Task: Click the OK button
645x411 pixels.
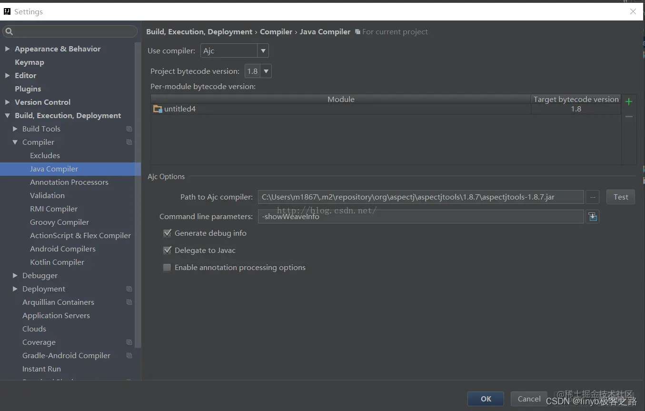Action: (x=486, y=399)
